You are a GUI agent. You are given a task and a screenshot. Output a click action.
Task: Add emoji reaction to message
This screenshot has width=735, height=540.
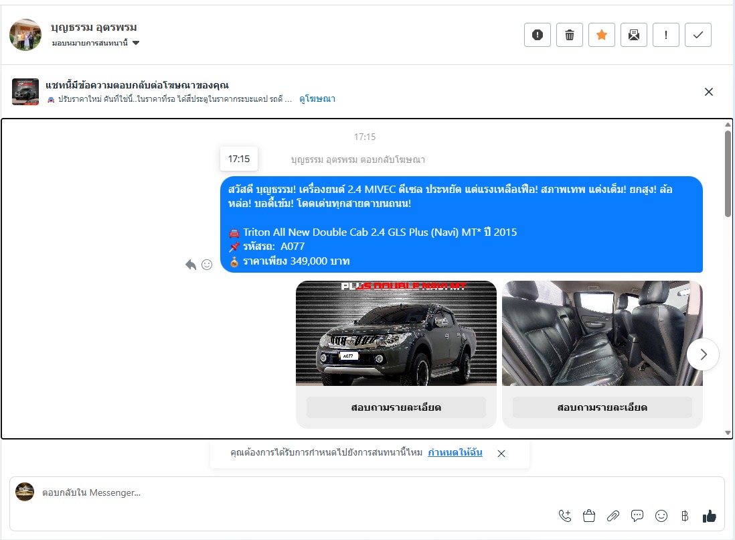pyautogui.click(x=207, y=265)
